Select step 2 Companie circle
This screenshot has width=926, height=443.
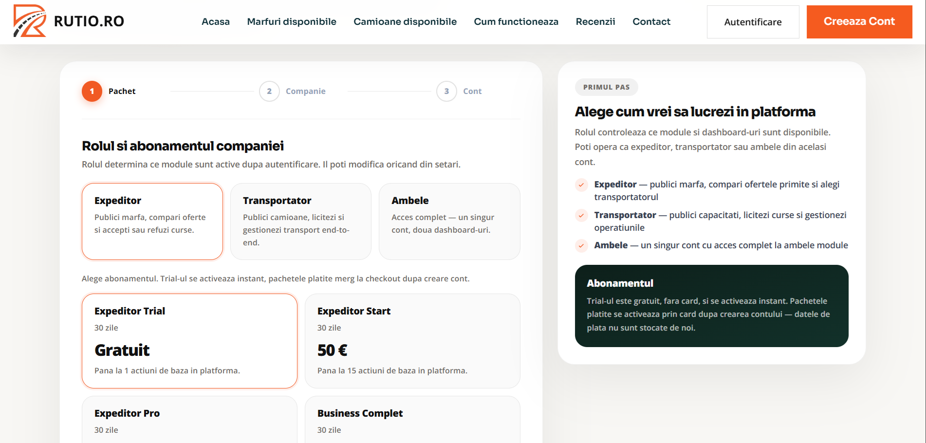coord(269,91)
